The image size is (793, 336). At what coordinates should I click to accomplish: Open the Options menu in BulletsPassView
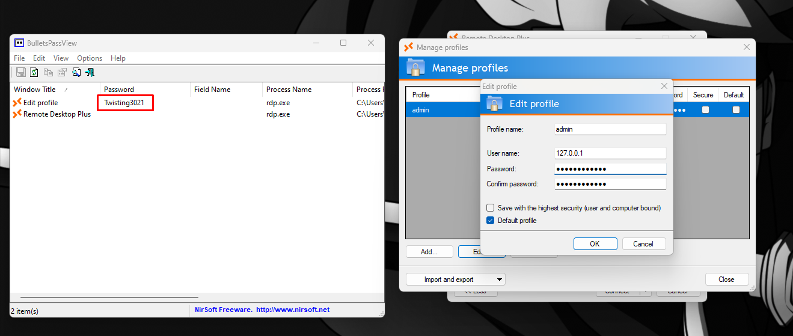click(x=90, y=58)
